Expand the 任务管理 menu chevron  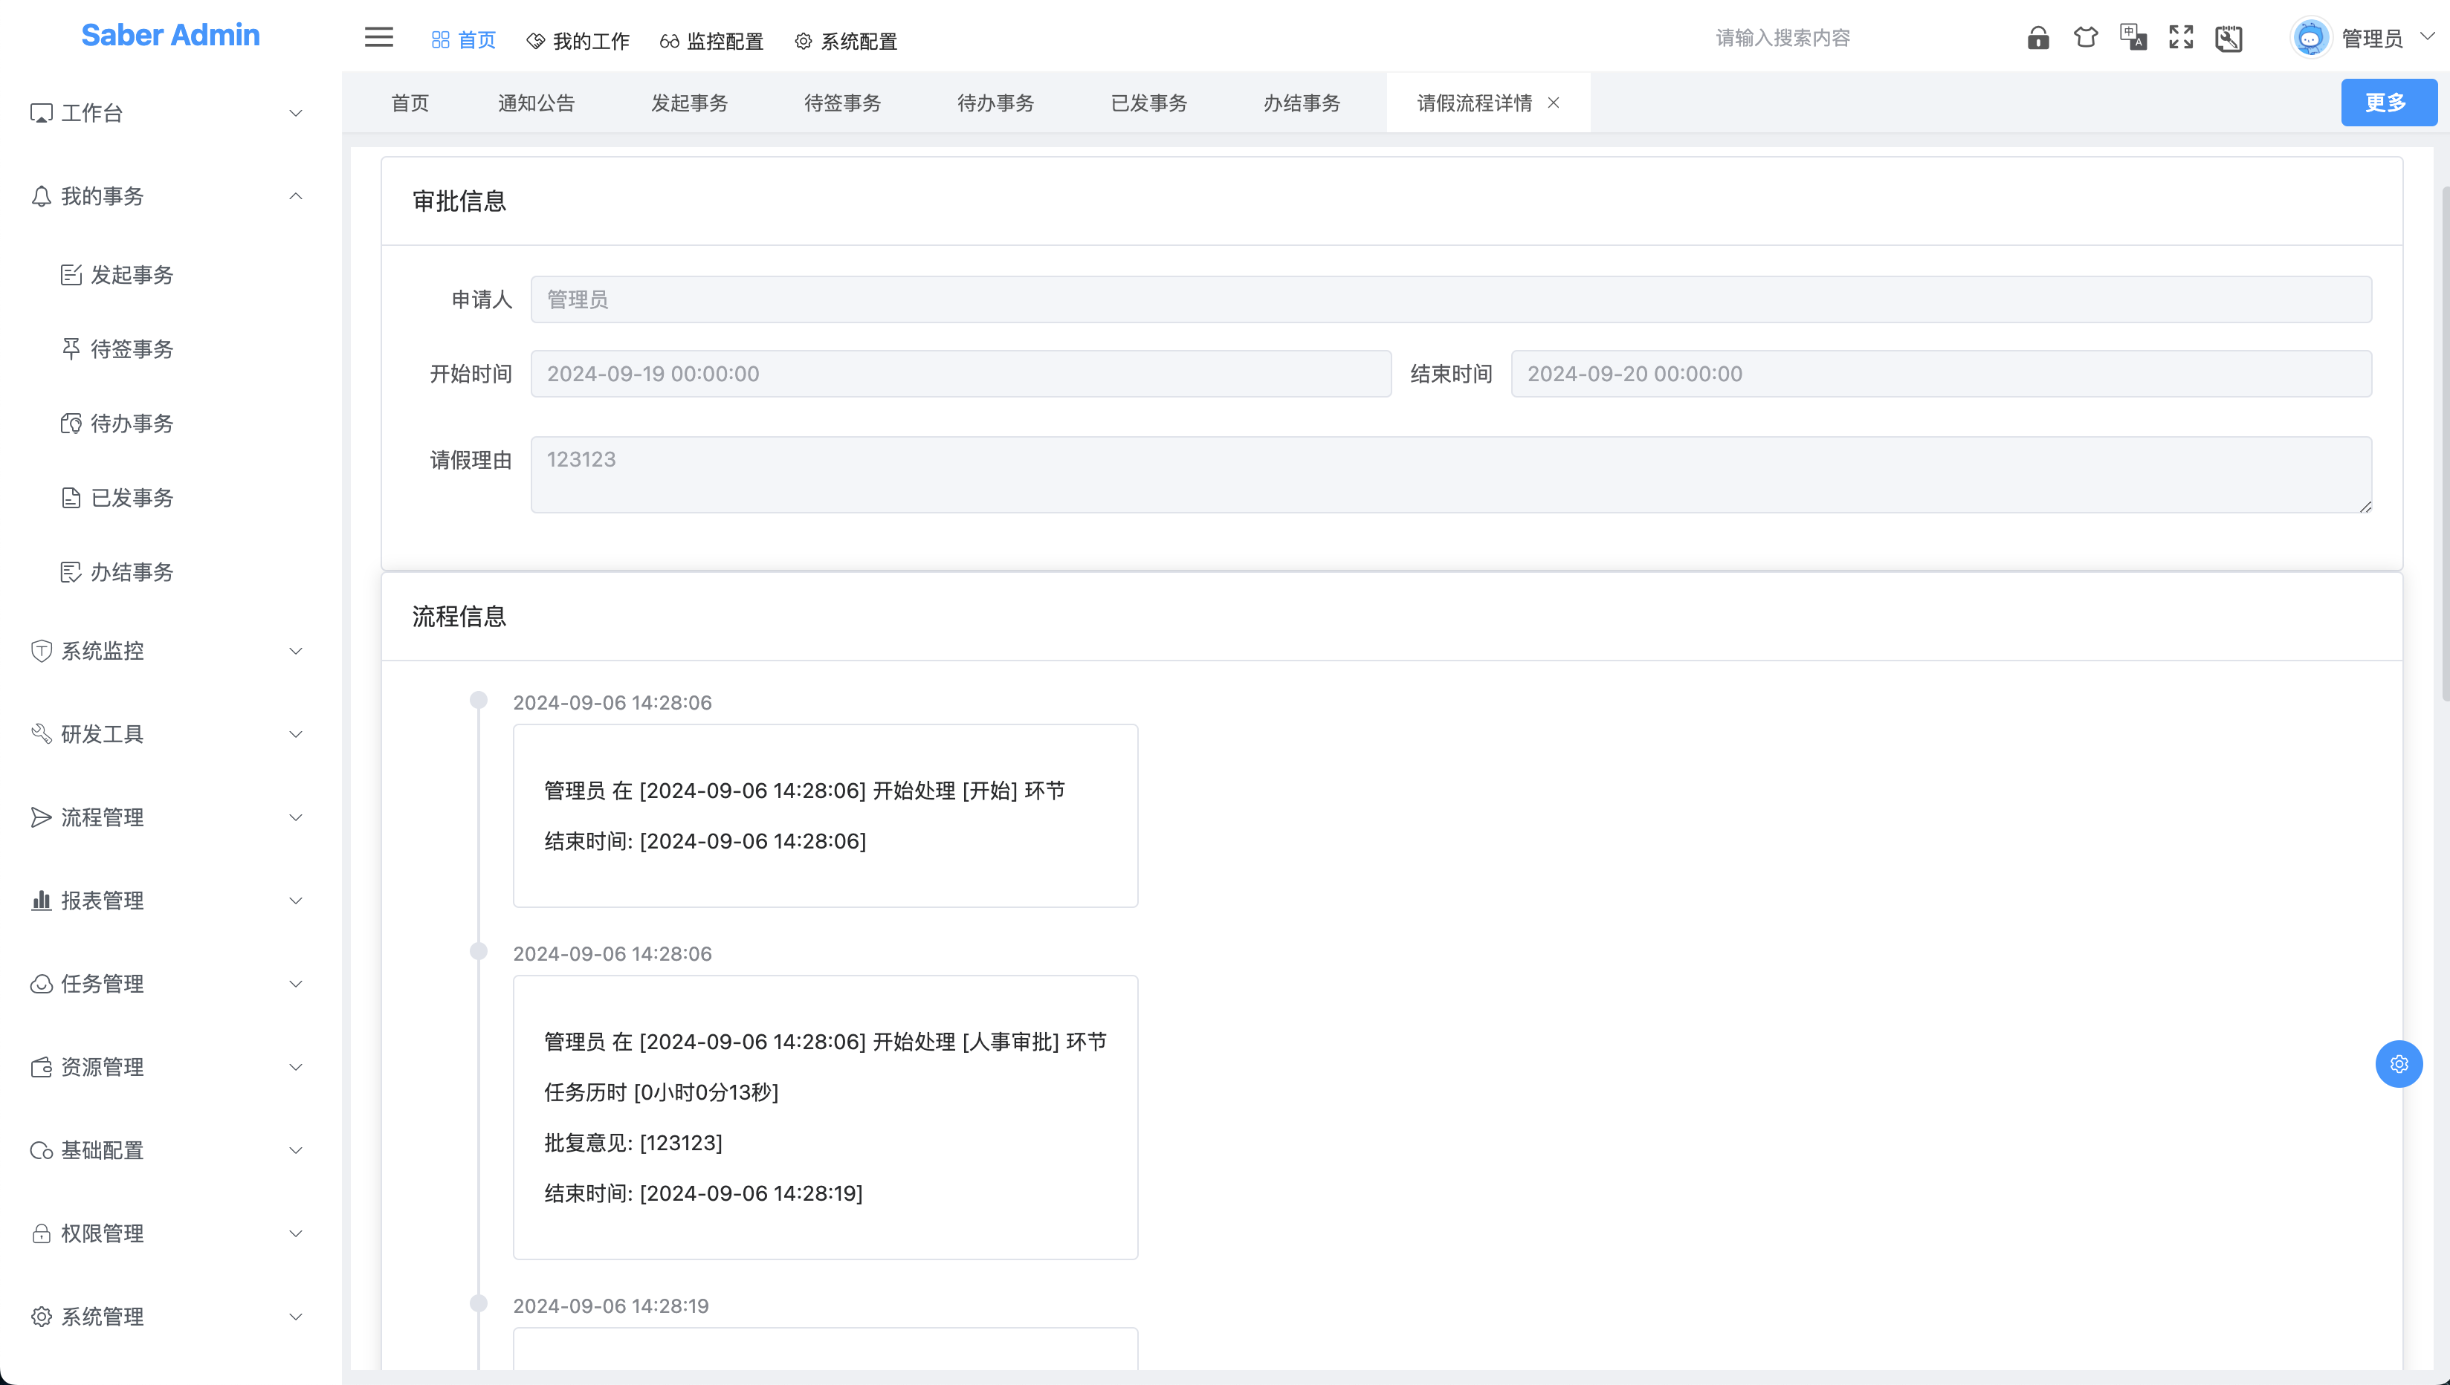(296, 984)
